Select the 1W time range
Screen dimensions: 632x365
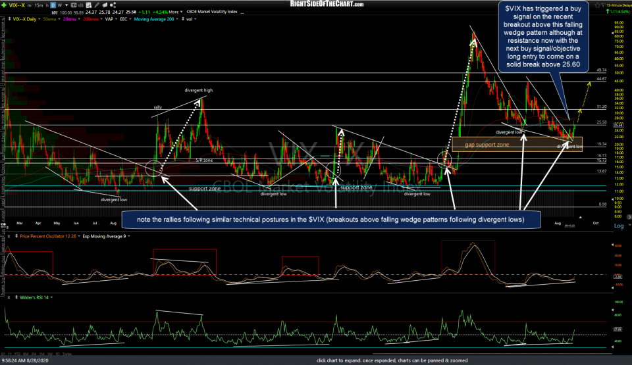click(50, 354)
